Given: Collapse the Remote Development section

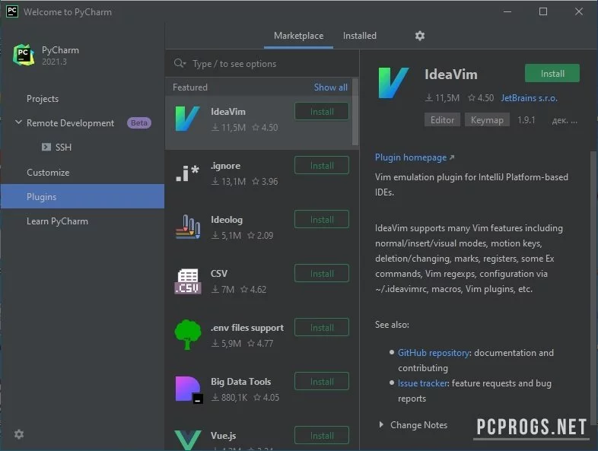Looking at the screenshot, I should pyautogui.click(x=18, y=122).
